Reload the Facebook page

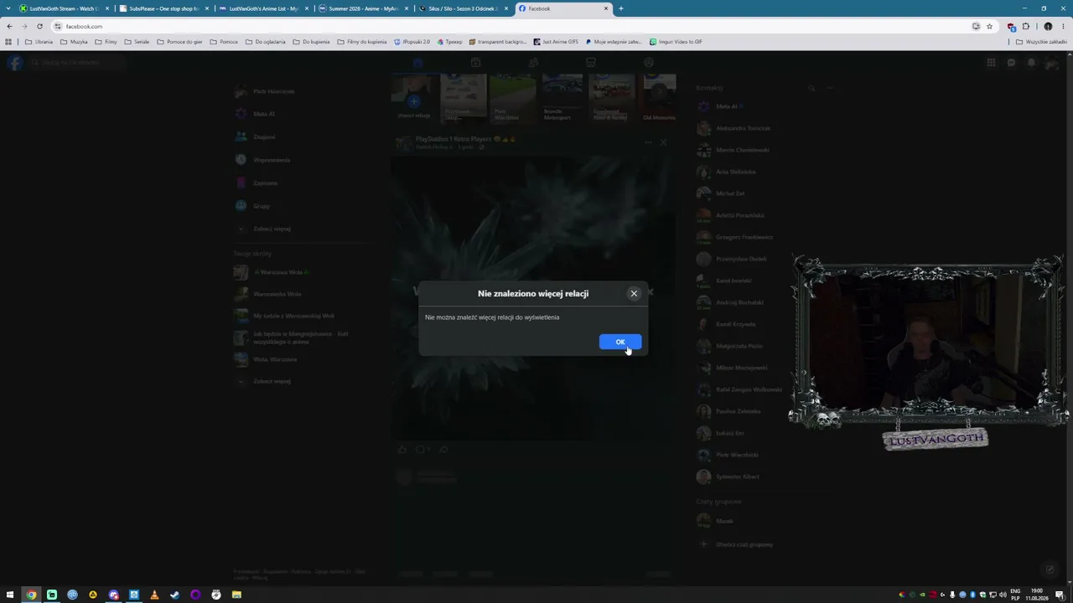tap(39, 26)
